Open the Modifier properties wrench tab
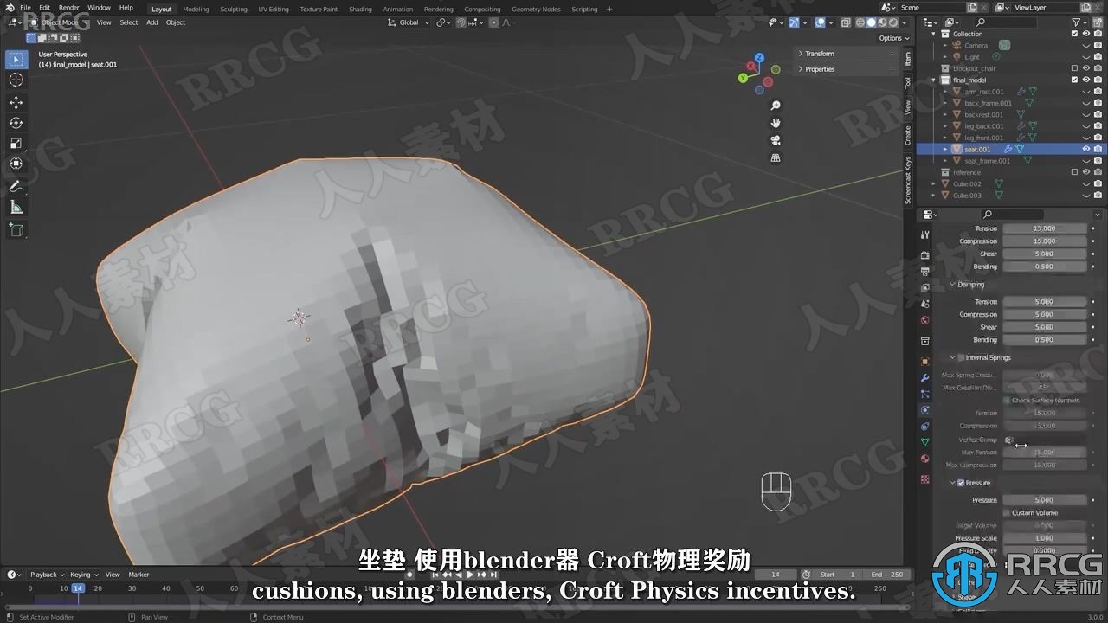The image size is (1108, 623). click(925, 377)
